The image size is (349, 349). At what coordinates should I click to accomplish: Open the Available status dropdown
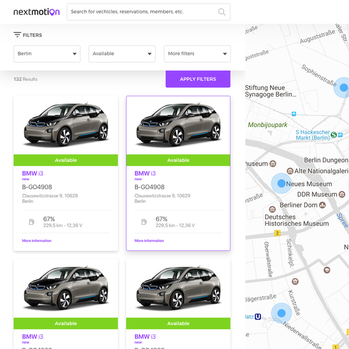pos(122,54)
